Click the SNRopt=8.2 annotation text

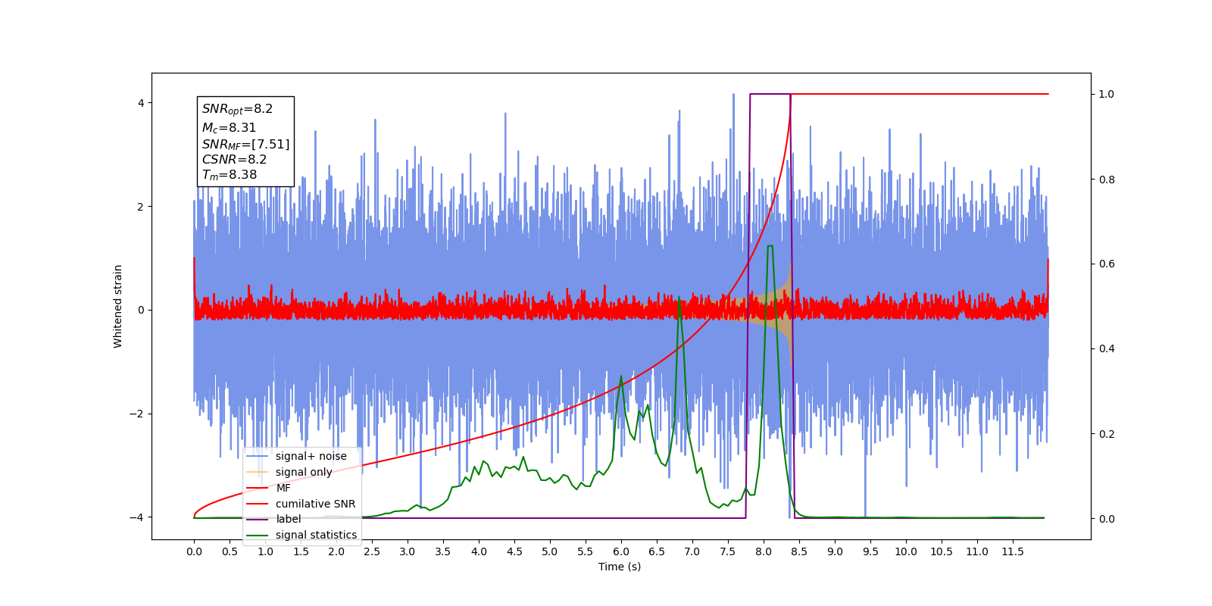click(237, 109)
